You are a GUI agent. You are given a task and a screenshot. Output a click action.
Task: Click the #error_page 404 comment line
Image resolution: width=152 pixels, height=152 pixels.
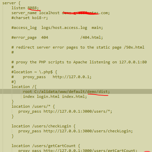57,37
